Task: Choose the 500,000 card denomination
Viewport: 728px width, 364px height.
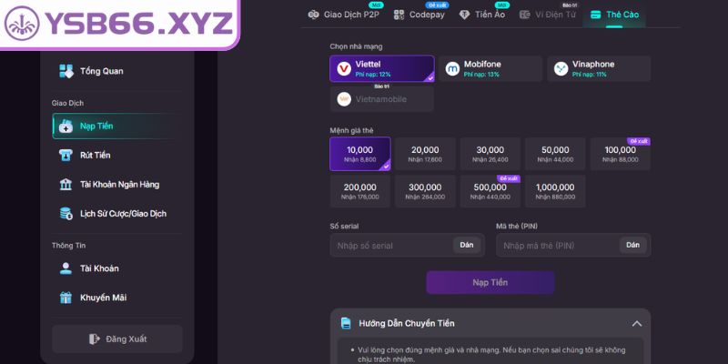Action: 490,191
